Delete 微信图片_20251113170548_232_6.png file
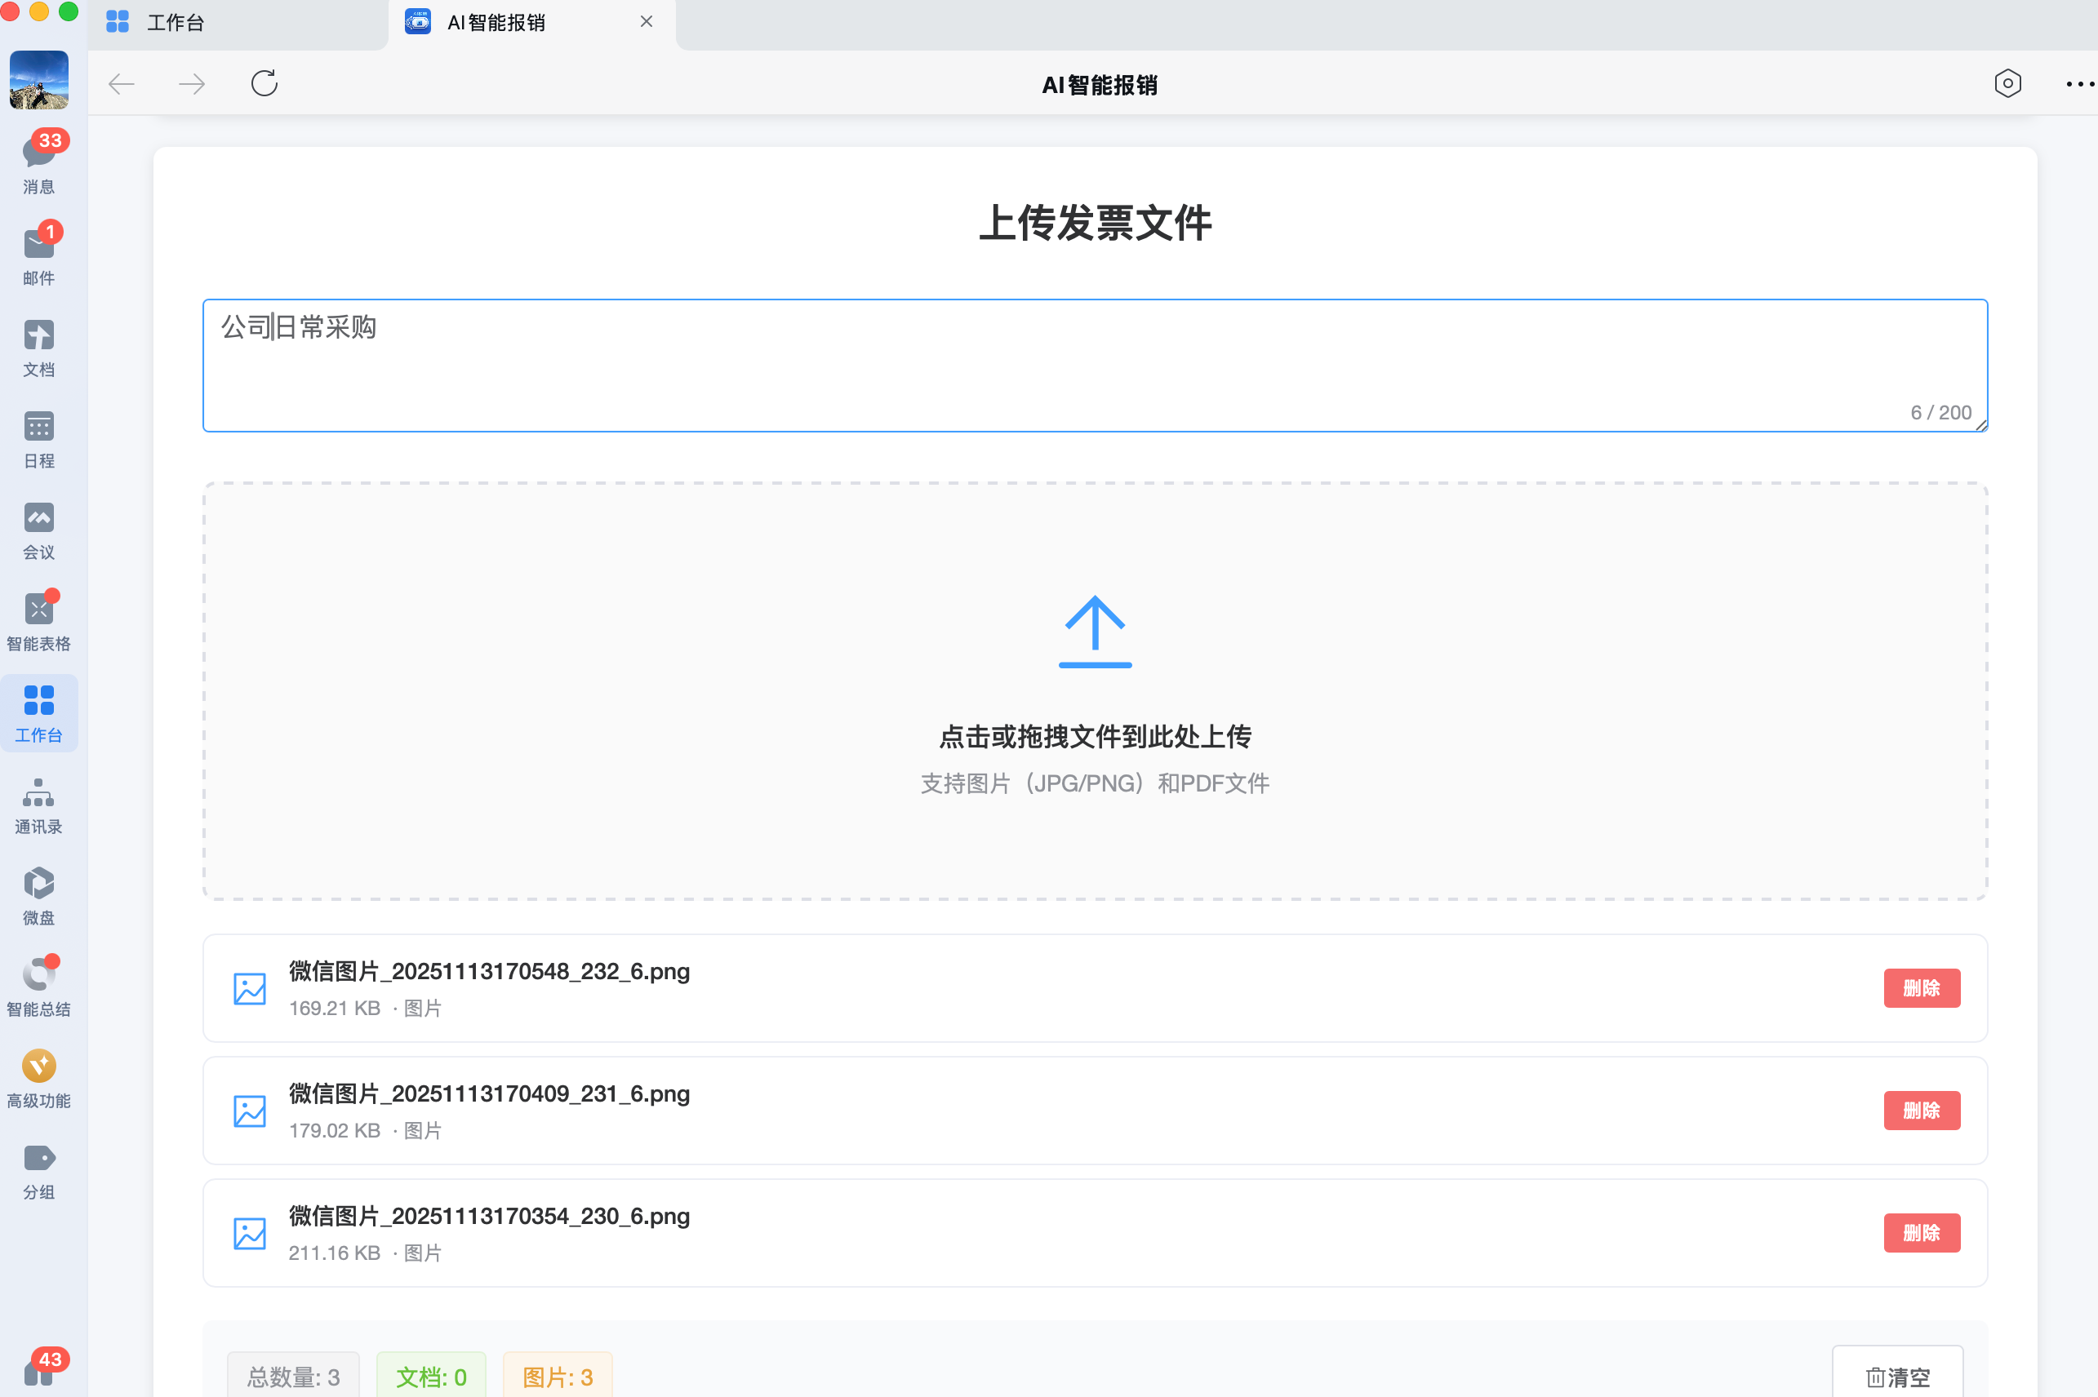Screen dimensions: 2098x1397 click(1921, 988)
